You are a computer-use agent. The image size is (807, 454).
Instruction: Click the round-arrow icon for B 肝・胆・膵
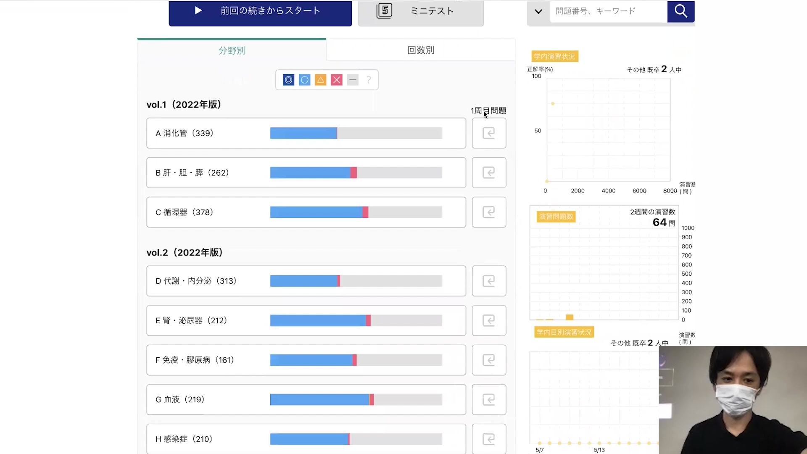tap(489, 173)
